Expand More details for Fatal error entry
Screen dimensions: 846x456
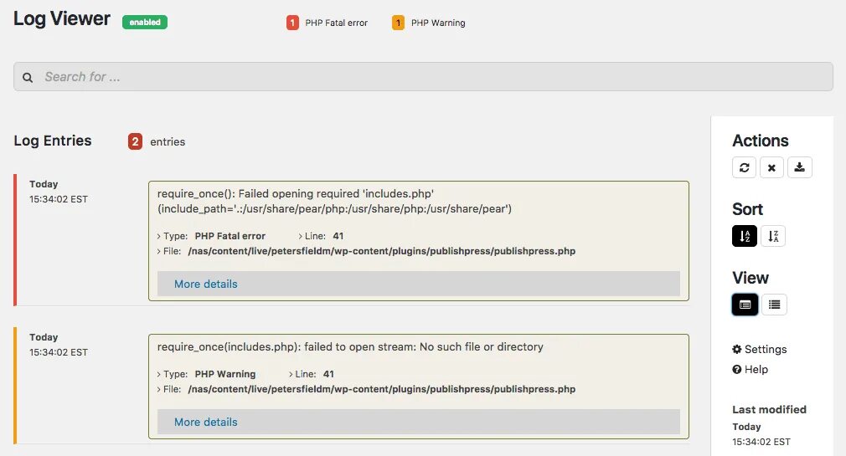(206, 284)
